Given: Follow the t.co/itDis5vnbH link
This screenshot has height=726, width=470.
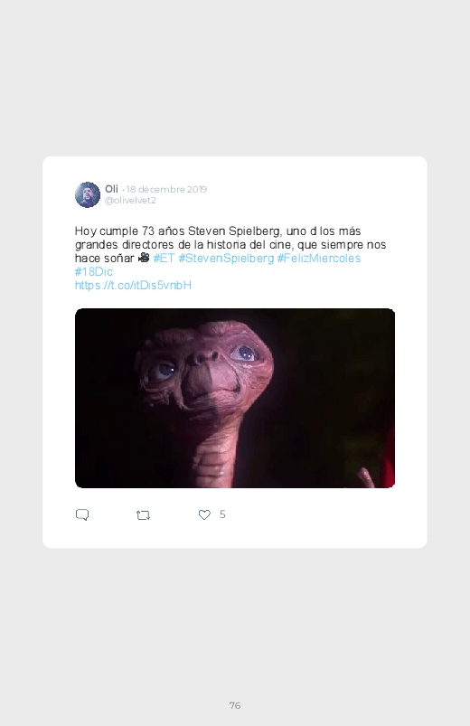Looking at the screenshot, I should point(133,285).
